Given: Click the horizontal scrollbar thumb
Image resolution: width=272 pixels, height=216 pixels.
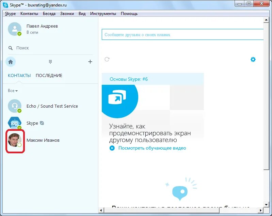Looking at the screenshot, I should [x=162, y=210].
